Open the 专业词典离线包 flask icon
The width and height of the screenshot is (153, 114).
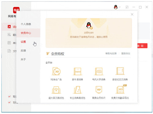[78, 90]
